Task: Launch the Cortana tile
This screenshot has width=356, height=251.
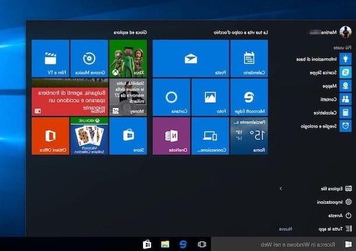Action: (x=172, y=97)
